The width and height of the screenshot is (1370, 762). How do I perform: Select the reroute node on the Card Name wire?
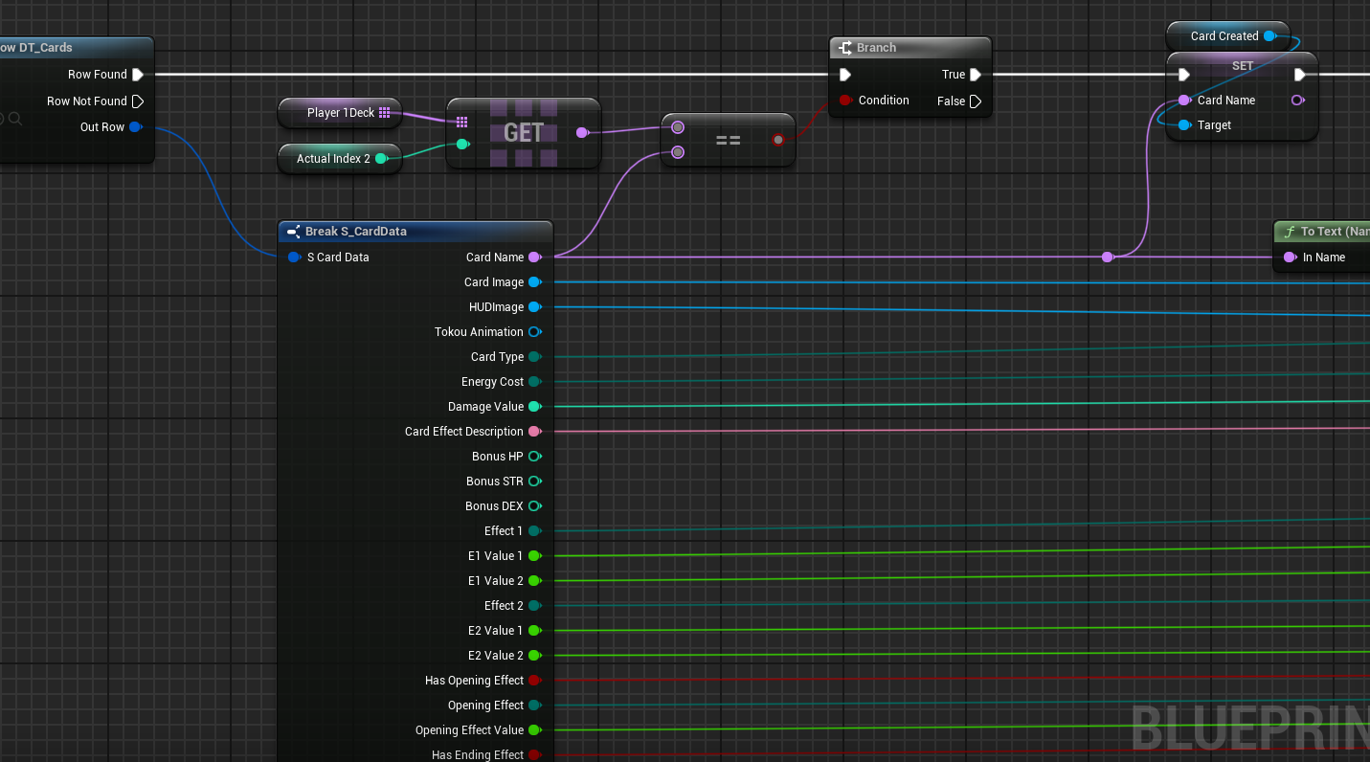click(x=1108, y=258)
